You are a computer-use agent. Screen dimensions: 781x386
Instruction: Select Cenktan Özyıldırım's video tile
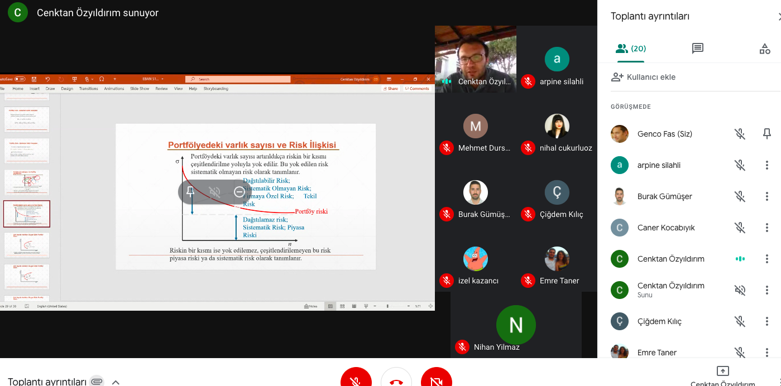coord(476,59)
